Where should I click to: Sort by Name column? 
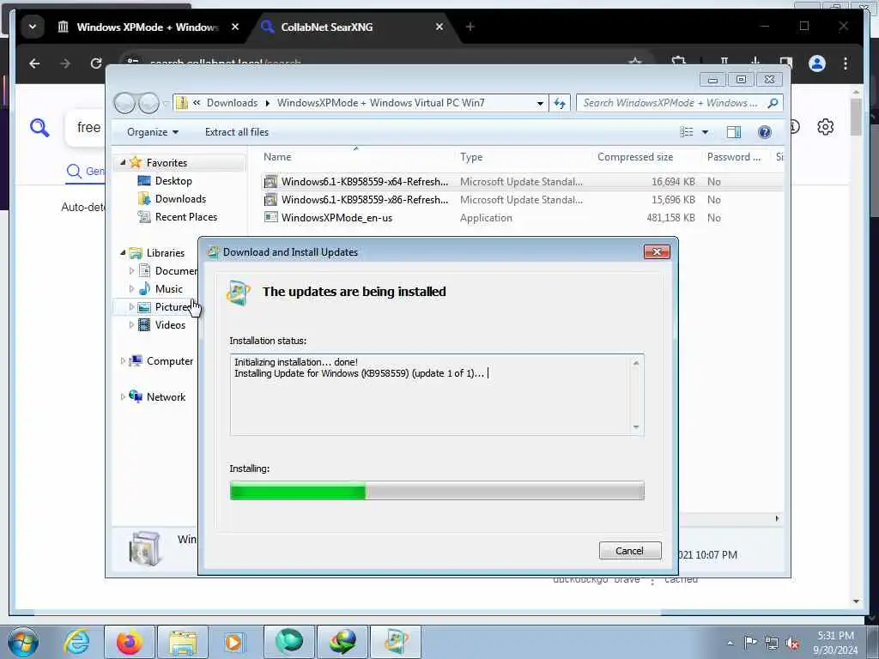pyautogui.click(x=356, y=157)
